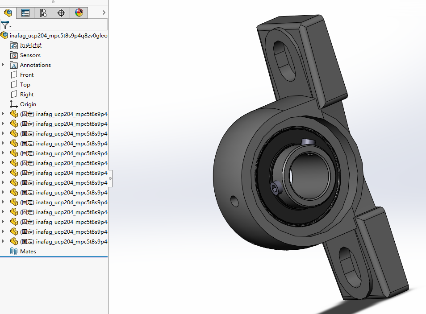This screenshot has width=426, height=314.
Task: Expand the last inafag_ucp204 component node
Action: coord(4,241)
